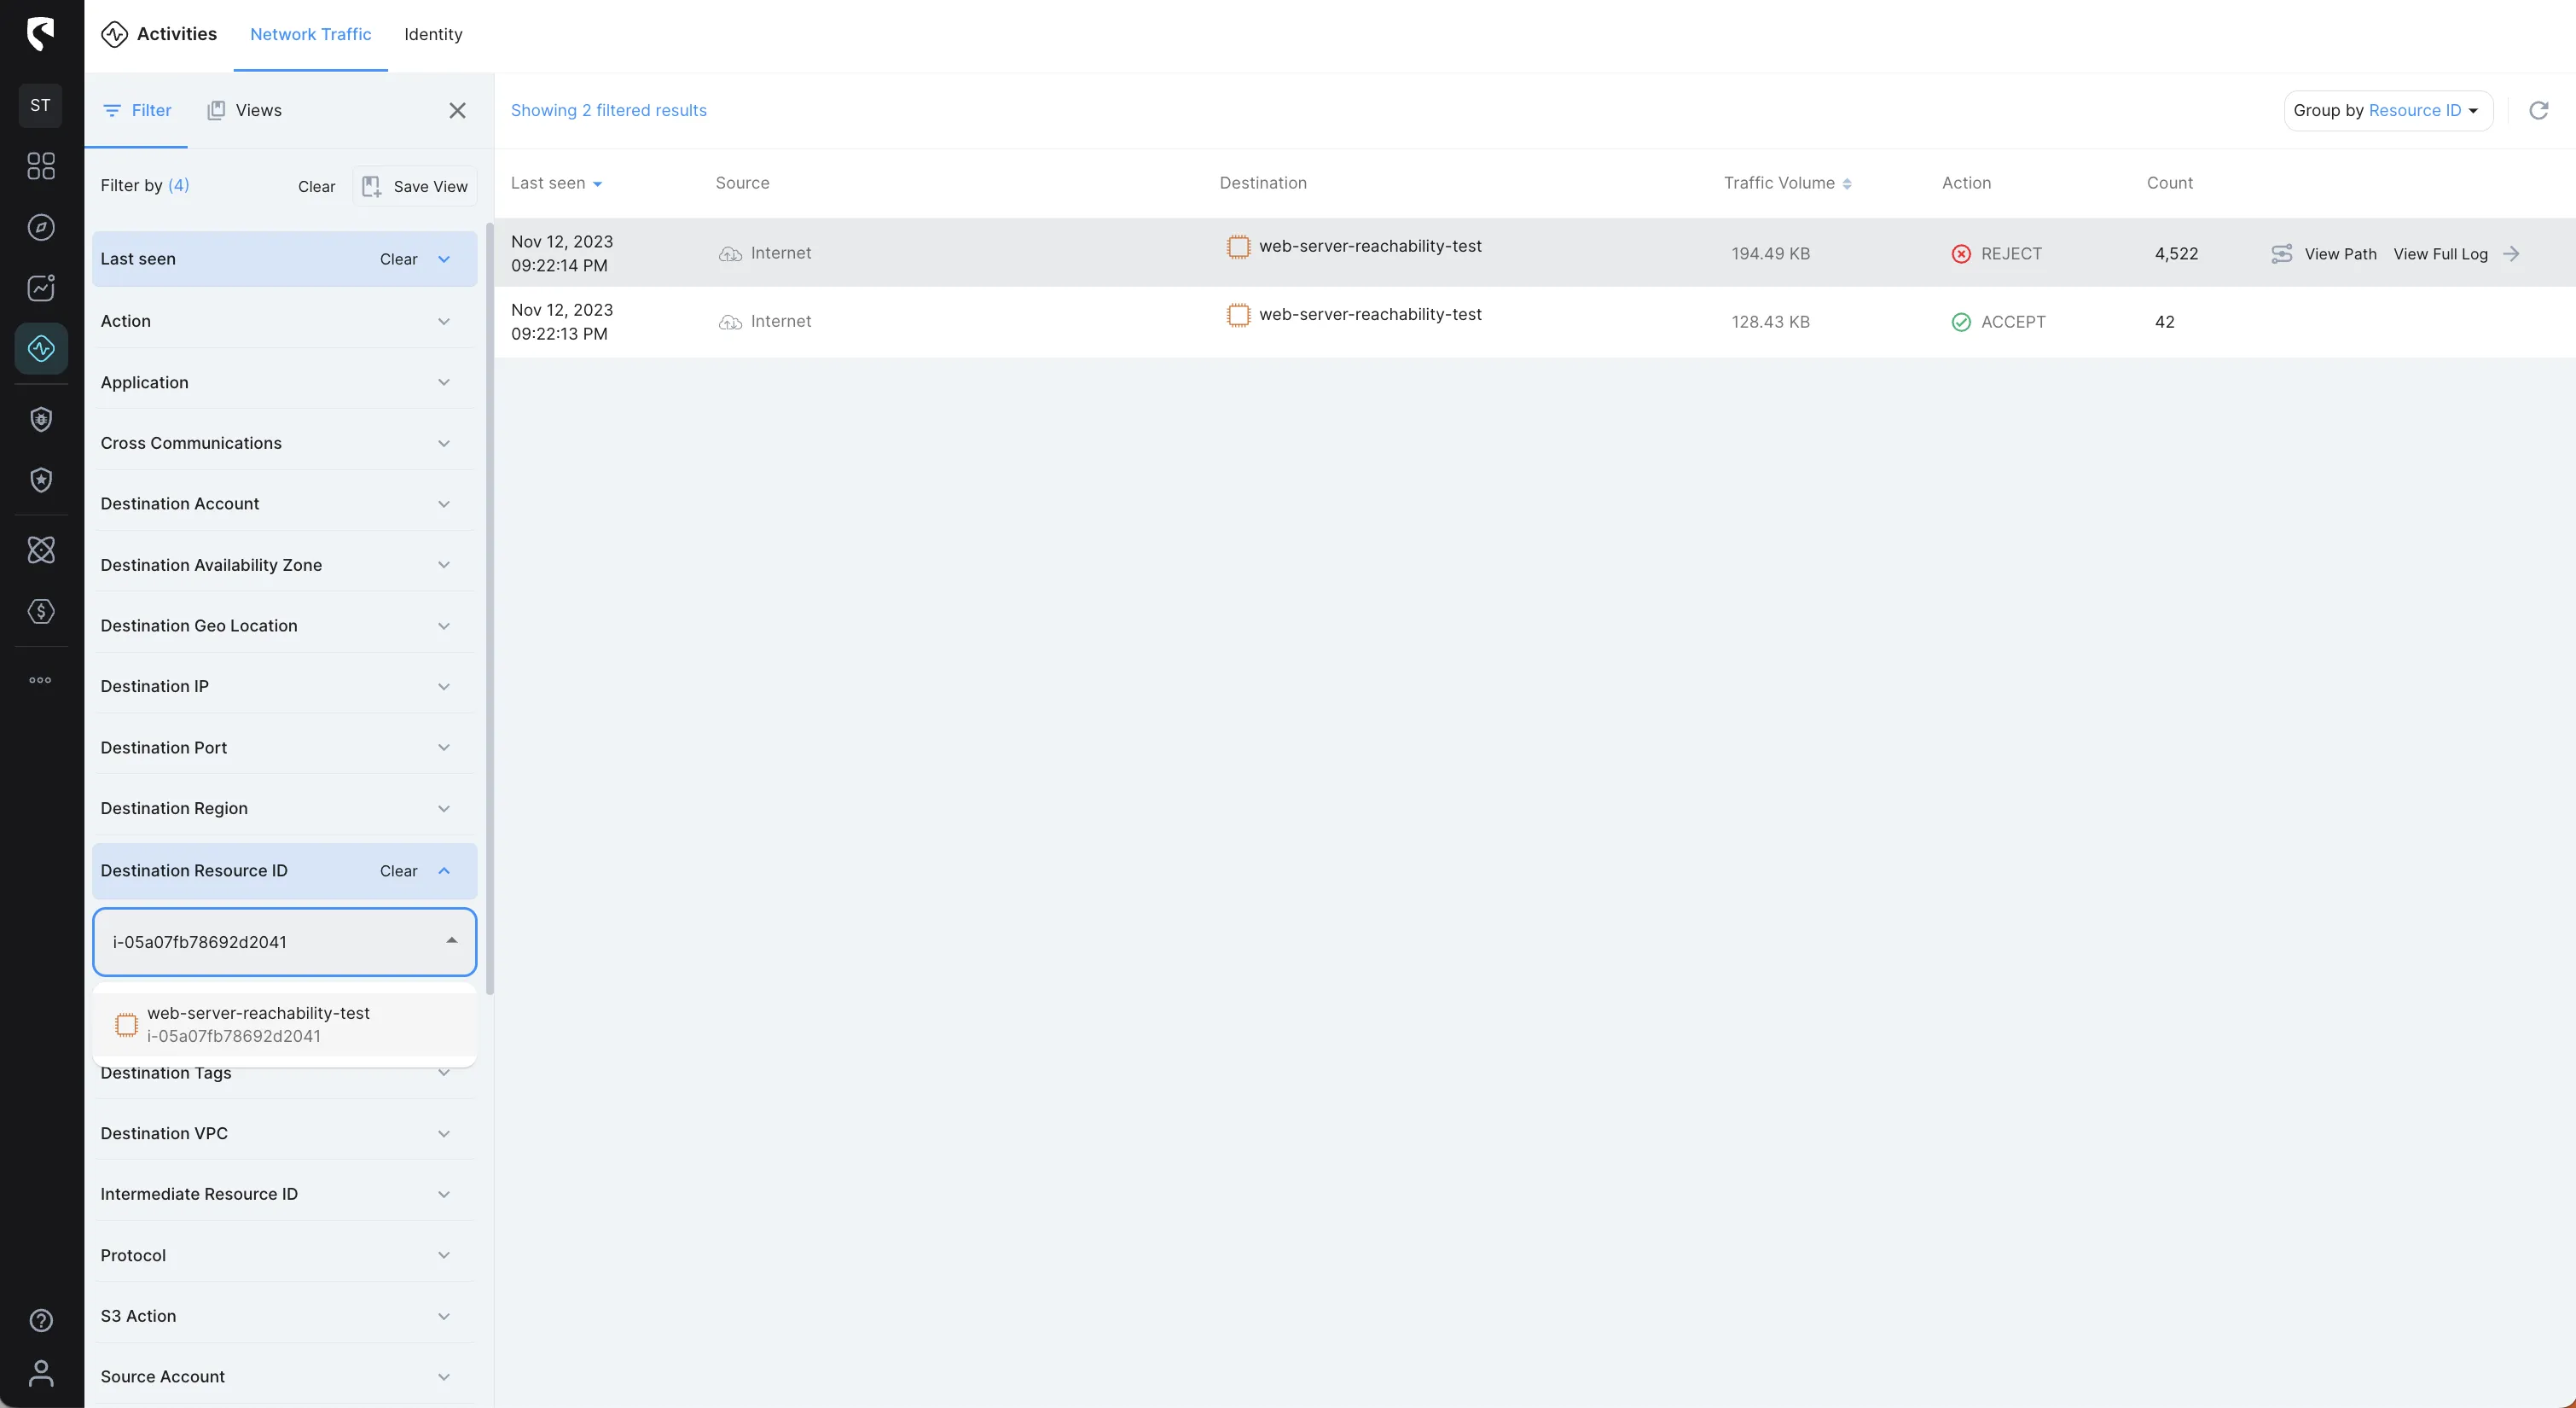Click the three-dots more icon in sidebar
The image size is (2576, 1408).
point(40,680)
